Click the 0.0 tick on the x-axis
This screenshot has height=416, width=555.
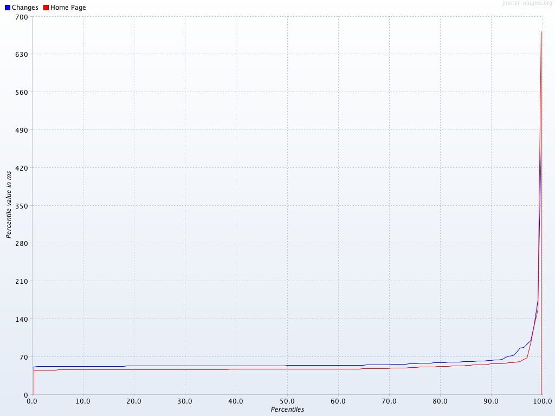click(x=32, y=401)
